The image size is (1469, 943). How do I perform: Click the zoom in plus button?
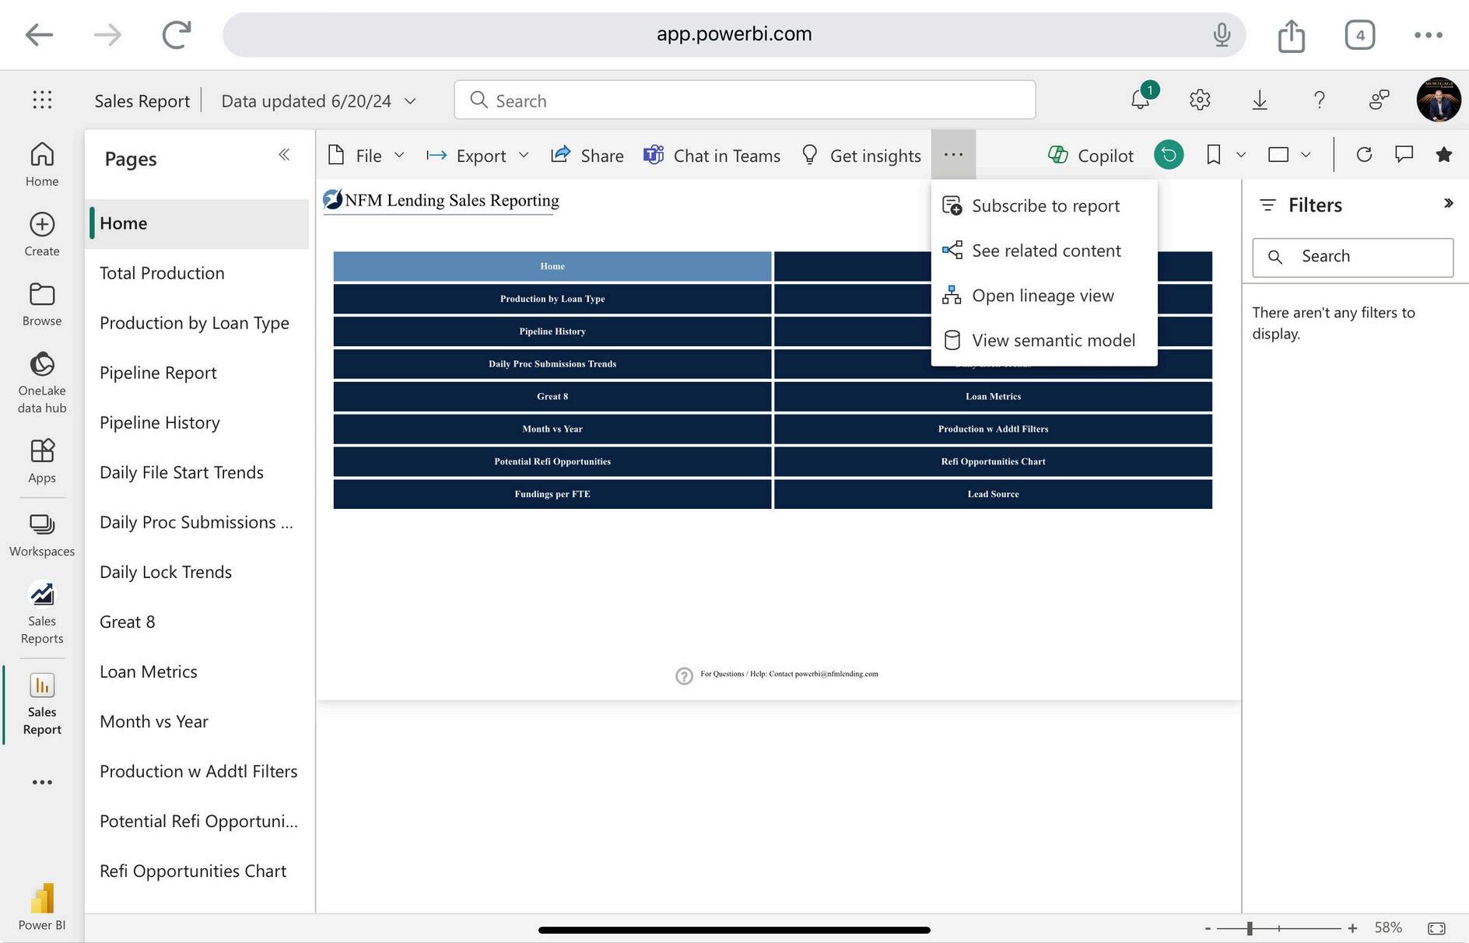[1352, 928]
